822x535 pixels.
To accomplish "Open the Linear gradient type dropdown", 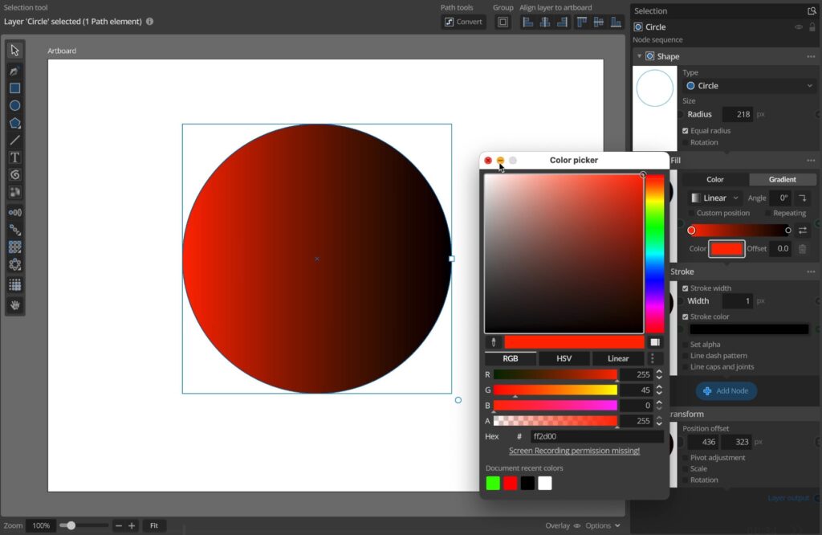I will click(714, 198).
